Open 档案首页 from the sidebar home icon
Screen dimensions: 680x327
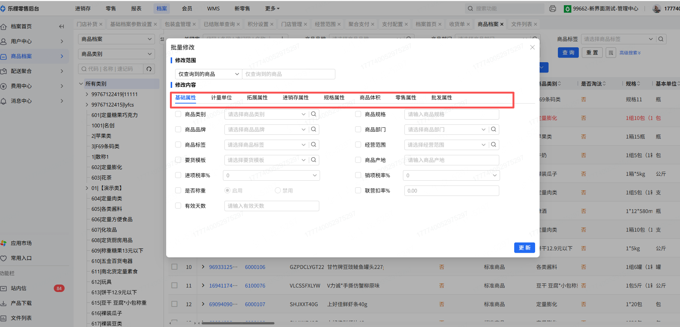(x=4, y=26)
